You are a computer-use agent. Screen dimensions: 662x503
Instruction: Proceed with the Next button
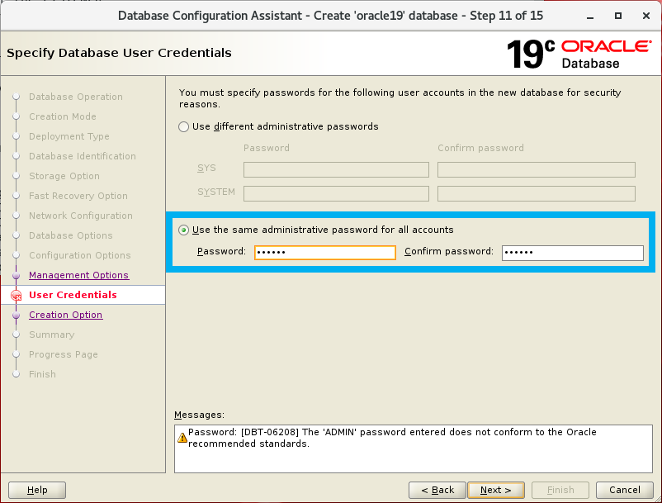point(496,490)
